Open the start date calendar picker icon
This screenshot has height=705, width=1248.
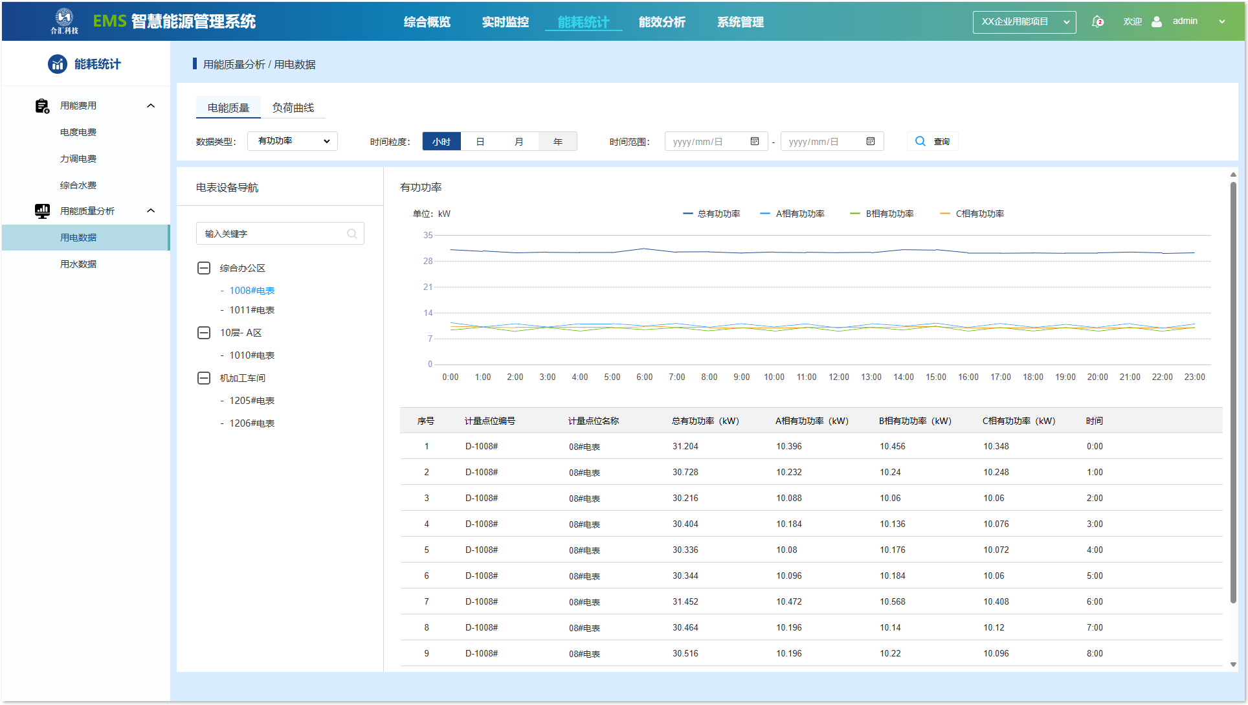(x=755, y=141)
